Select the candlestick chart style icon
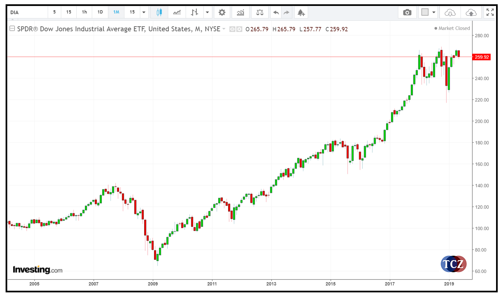The image size is (501, 295). click(x=159, y=12)
